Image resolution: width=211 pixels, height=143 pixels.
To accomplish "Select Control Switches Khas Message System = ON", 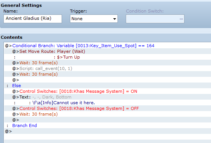I will tap(75, 91).
